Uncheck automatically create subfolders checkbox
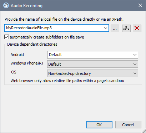Image resolution: width=146 pixels, height=133 pixels. point(6,37)
